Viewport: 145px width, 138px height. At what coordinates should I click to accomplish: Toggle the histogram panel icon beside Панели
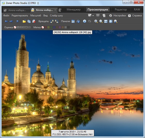[78, 21]
